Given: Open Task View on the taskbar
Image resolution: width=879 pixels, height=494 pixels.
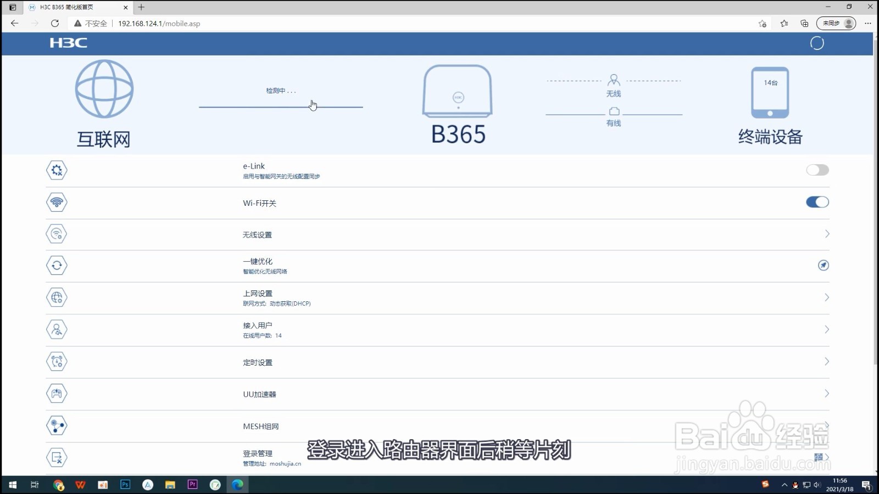Looking at the screenshot, I should pyautogui.click(x=35, y=485).
